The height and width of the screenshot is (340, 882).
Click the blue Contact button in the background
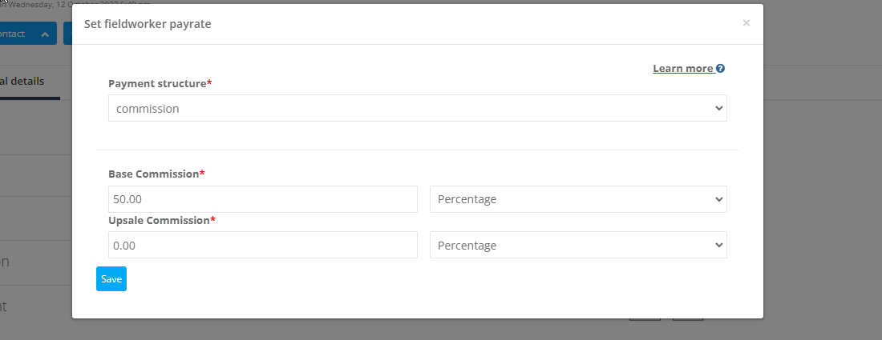[27, 34]
